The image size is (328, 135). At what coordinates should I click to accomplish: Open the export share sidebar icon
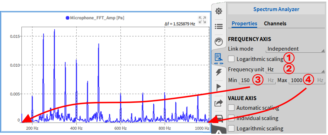219,103
